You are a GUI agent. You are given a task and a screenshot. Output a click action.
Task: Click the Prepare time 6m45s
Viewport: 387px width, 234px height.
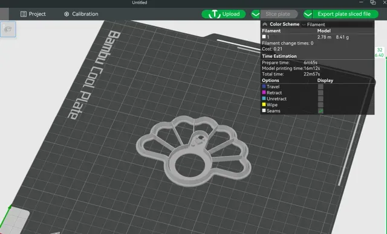[x=310, y=63]
